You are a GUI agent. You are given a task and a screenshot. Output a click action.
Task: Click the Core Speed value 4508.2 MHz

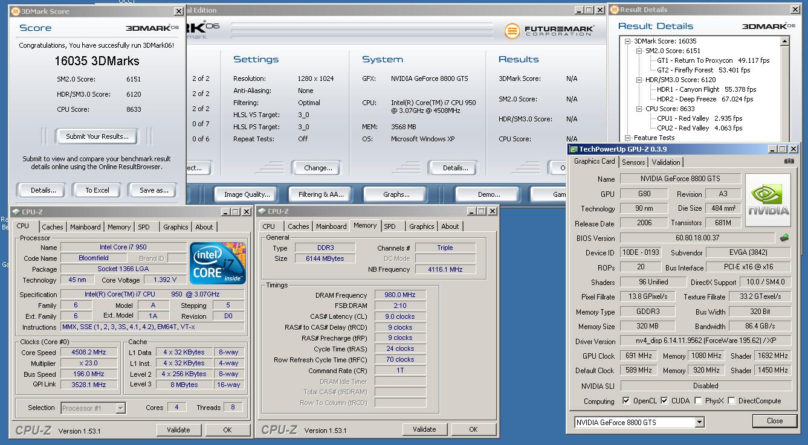click(x=89, y=353)
